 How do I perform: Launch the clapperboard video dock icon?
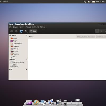pyautogui.click(x=59, y=102)
